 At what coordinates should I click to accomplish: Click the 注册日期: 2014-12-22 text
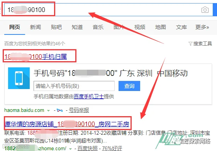pos(82,133)
